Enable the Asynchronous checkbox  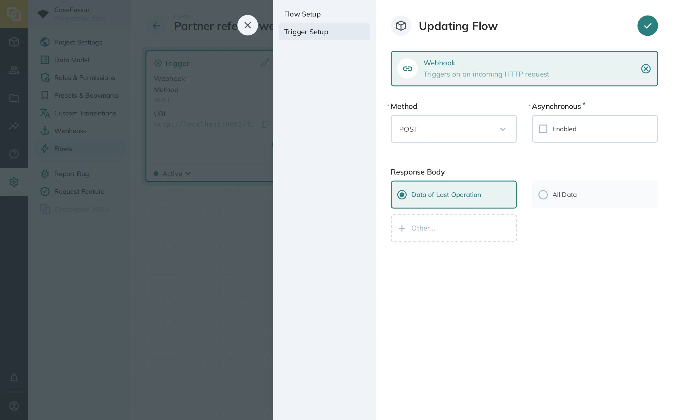[543, 129]
